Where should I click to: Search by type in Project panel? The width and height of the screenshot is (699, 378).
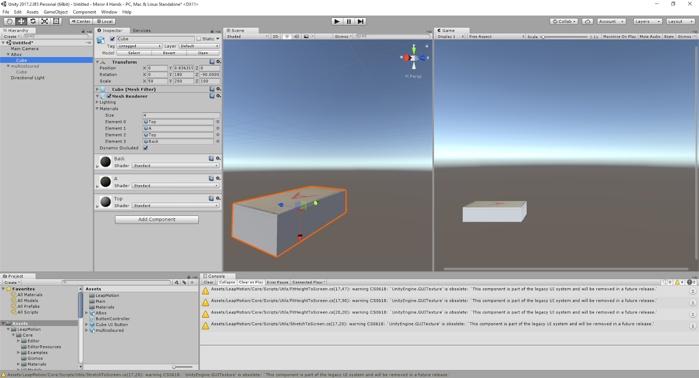pos(176,283)
